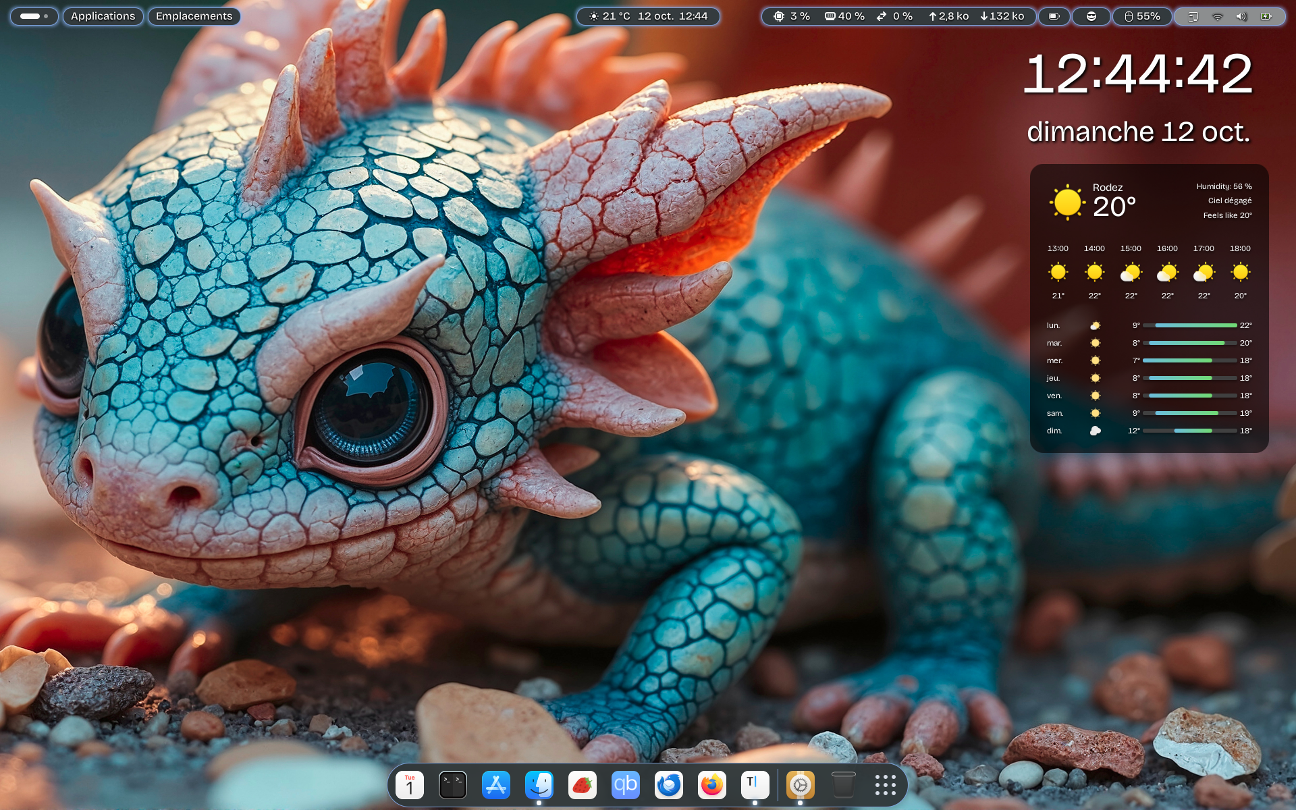Click the Wi-Fi icon in system tray
Image resolution: width=1296 pixels, height=810 pixels.
[x=1217, y=16]
